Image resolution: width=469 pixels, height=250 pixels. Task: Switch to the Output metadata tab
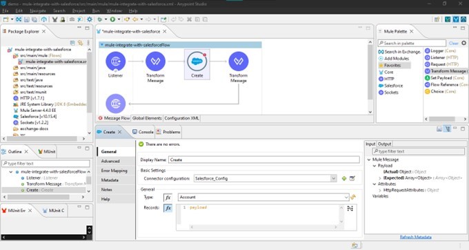pos(384,144)
